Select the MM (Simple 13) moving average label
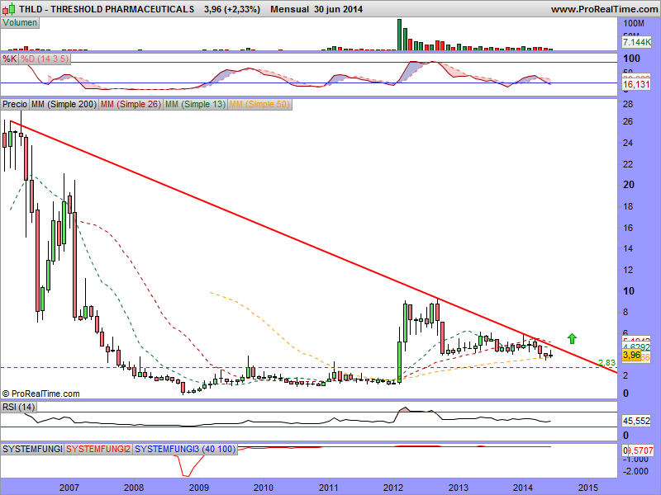The width and height of the screenshot is (661, 495). tap(195, 104)
